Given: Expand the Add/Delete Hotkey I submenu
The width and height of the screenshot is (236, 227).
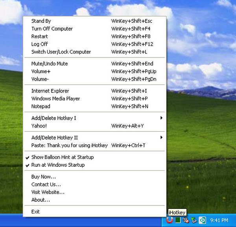Looking at the screenshot, I should (94, 118).
